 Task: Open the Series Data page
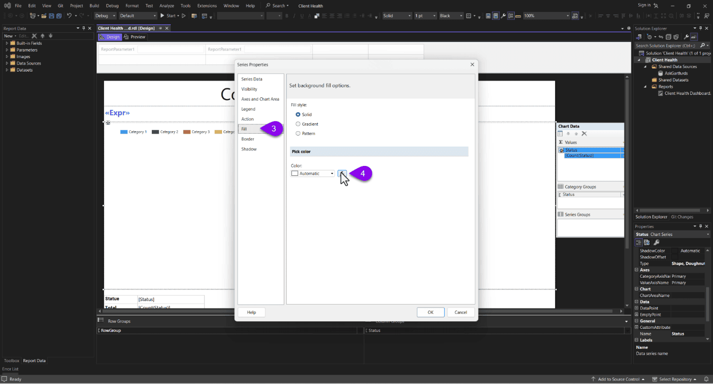coord(252,79)
